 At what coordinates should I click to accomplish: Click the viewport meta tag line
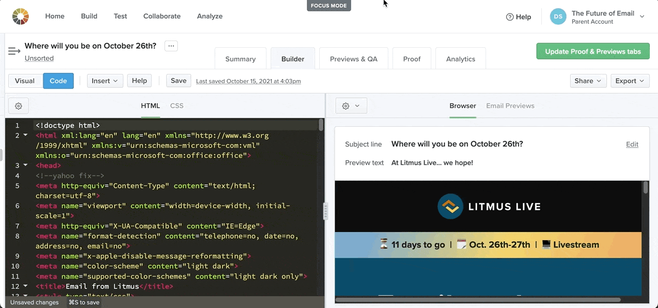coord(163,210)
